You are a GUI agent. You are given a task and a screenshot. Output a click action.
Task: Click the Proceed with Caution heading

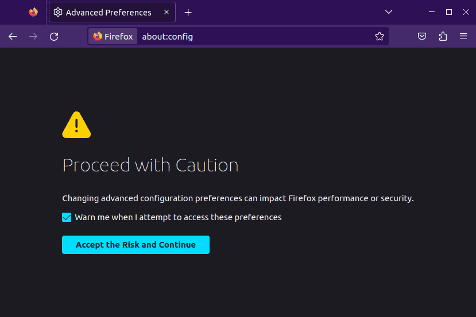[150, 165]
